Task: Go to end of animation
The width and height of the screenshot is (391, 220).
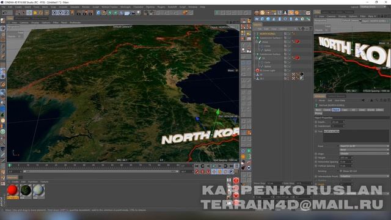Action: click(x=231, y=166)
